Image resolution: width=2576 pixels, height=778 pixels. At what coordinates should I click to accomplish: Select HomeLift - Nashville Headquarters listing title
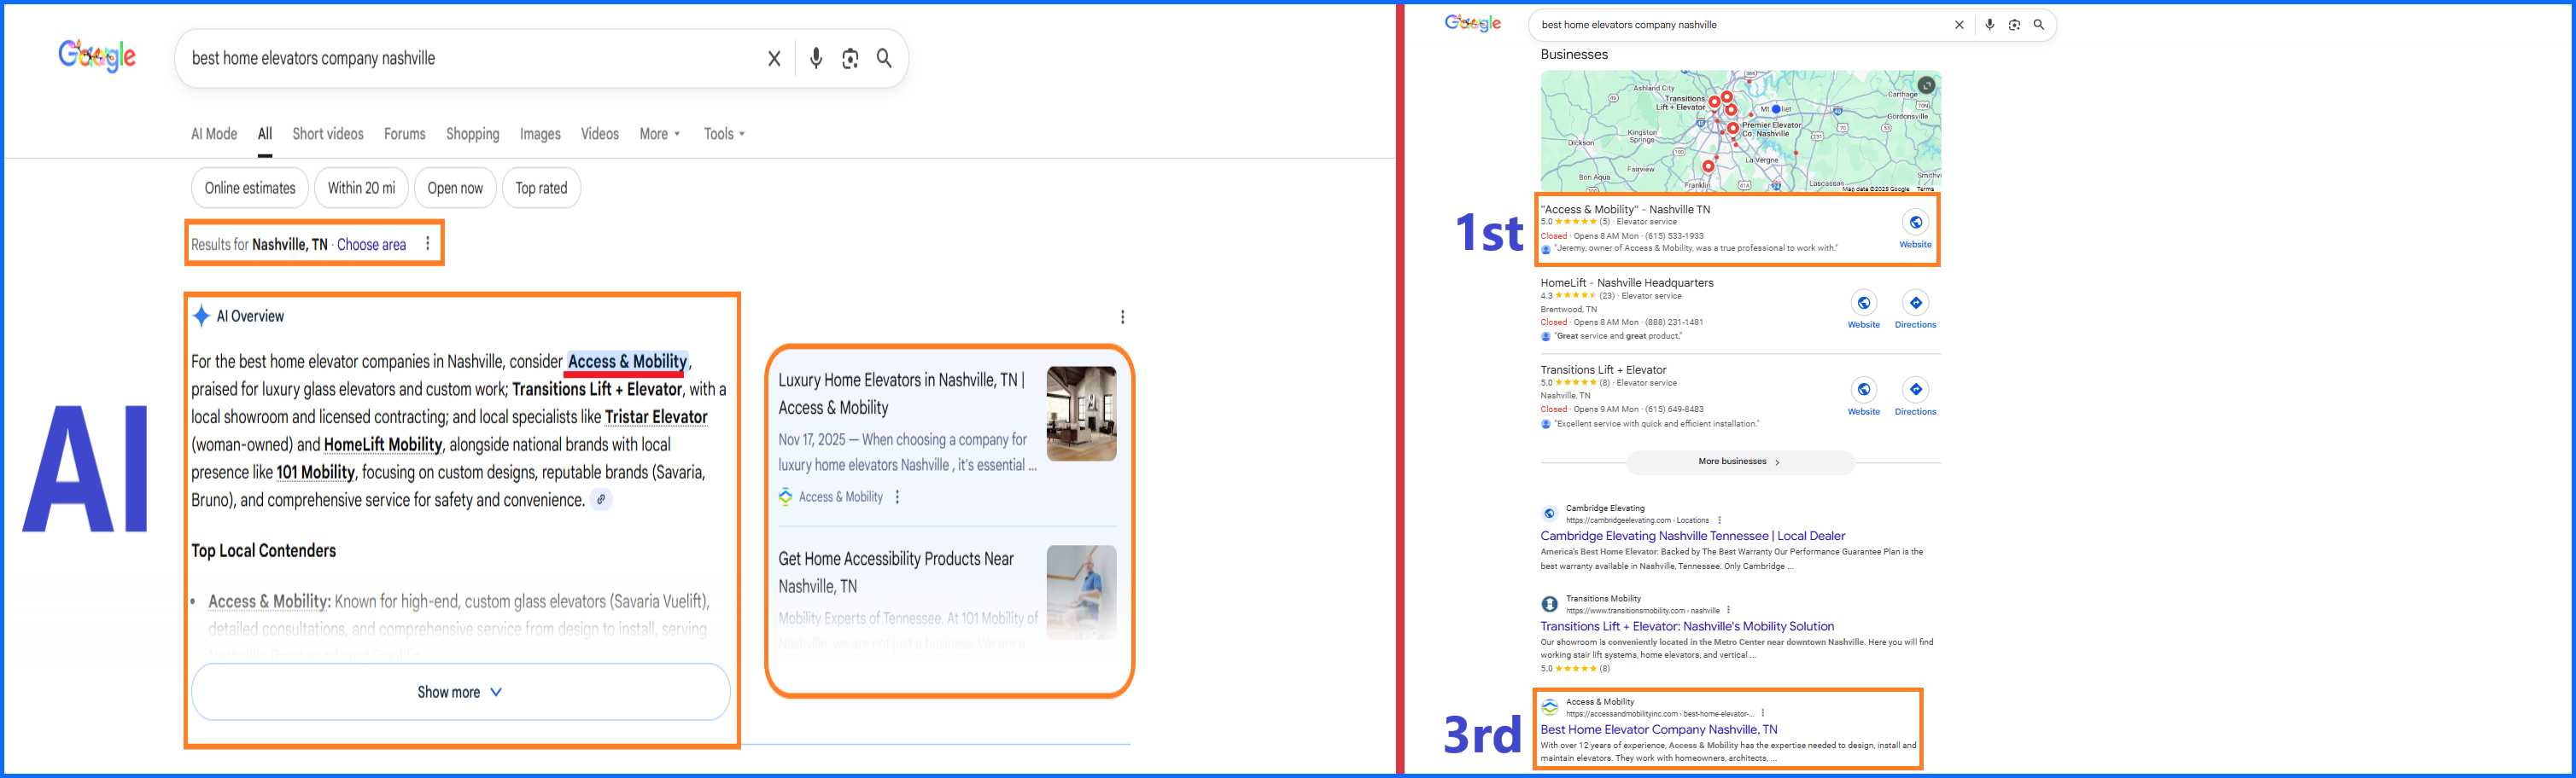(1627, 283)
